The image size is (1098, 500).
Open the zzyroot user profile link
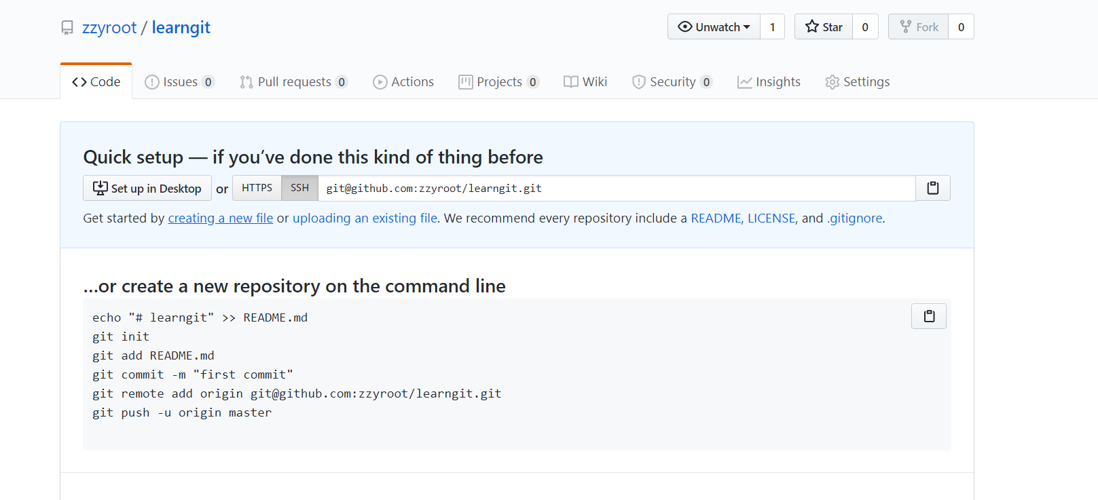point(109,28)
